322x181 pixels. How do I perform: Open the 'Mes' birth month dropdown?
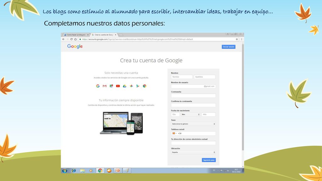191,114
